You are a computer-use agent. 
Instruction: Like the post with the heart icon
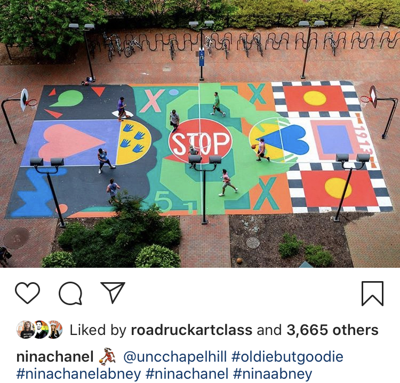27,293
